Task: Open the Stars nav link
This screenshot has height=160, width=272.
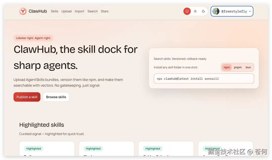Action: click(105, 11)
